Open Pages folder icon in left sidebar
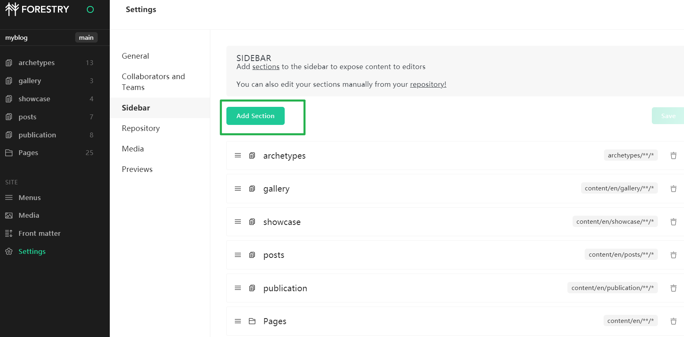 9,153
